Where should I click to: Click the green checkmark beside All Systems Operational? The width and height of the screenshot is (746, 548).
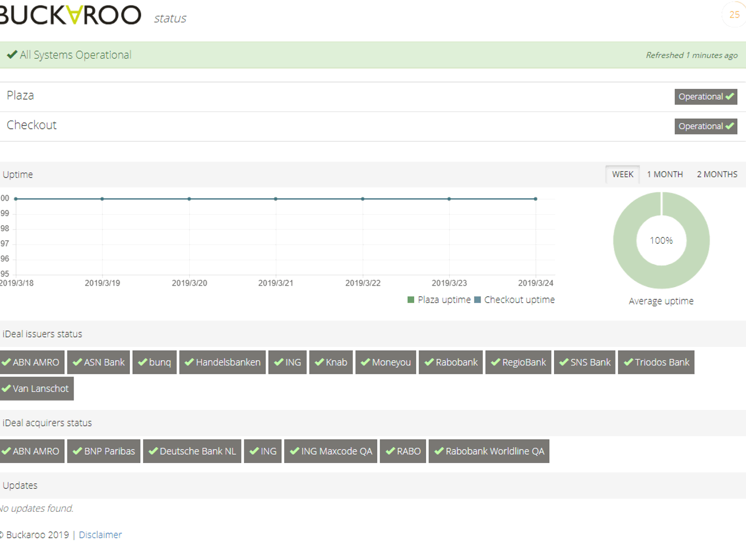(x=12, y=54)
